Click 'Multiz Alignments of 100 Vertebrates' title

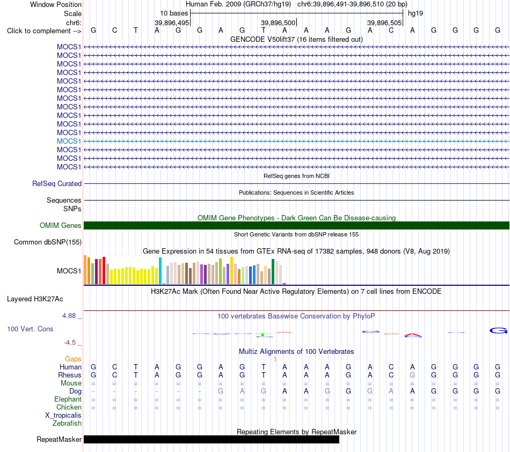pyautogui.click(x=296, y=351)
